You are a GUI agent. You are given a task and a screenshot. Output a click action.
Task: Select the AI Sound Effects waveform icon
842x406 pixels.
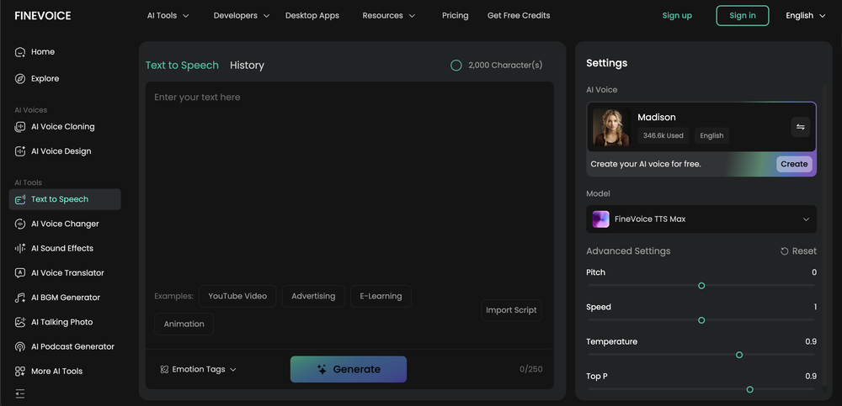click(20, 249)
